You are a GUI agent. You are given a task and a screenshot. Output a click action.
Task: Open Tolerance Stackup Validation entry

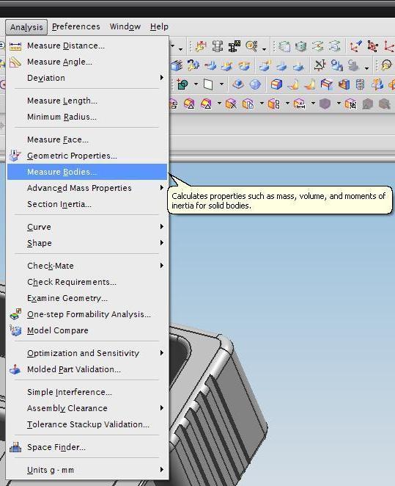pos(87,424)
